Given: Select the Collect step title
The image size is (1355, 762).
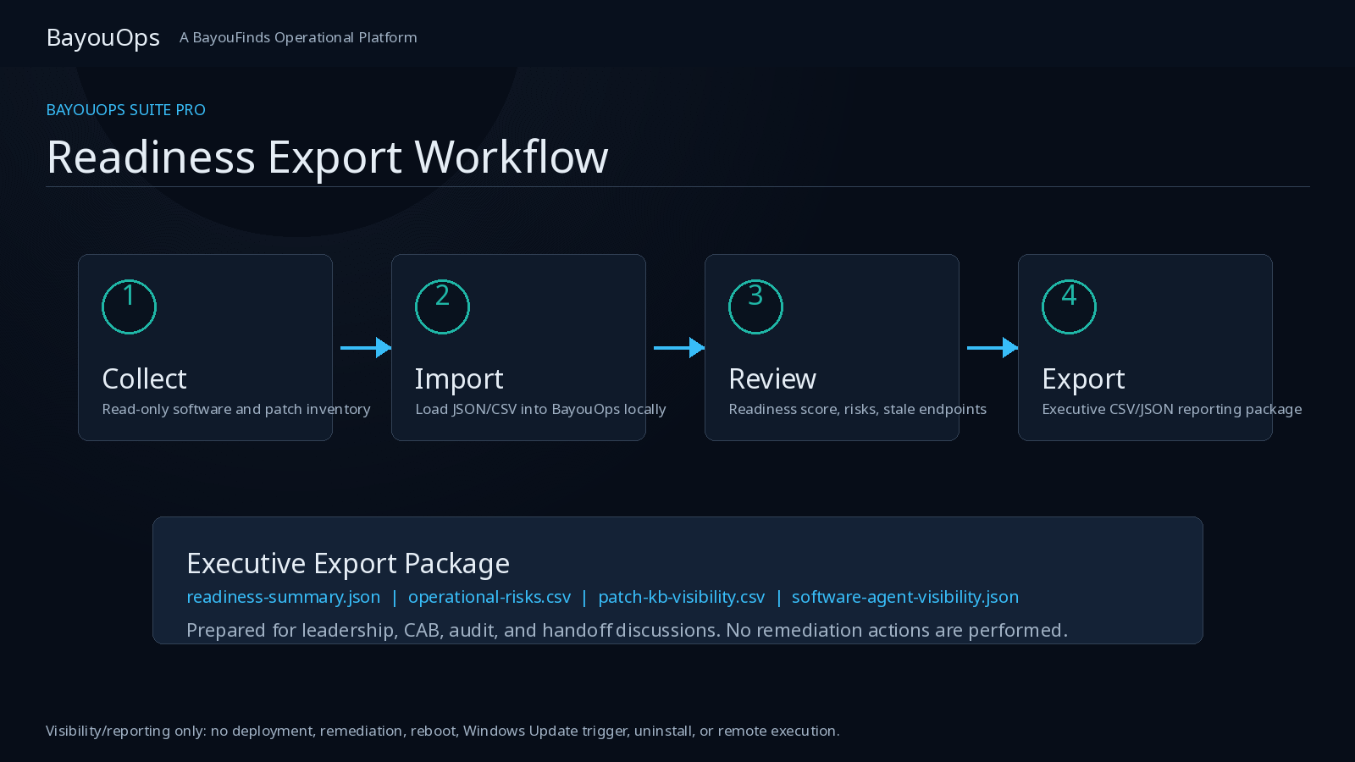Looking at the screenshot, I should [x=144, y=378].
